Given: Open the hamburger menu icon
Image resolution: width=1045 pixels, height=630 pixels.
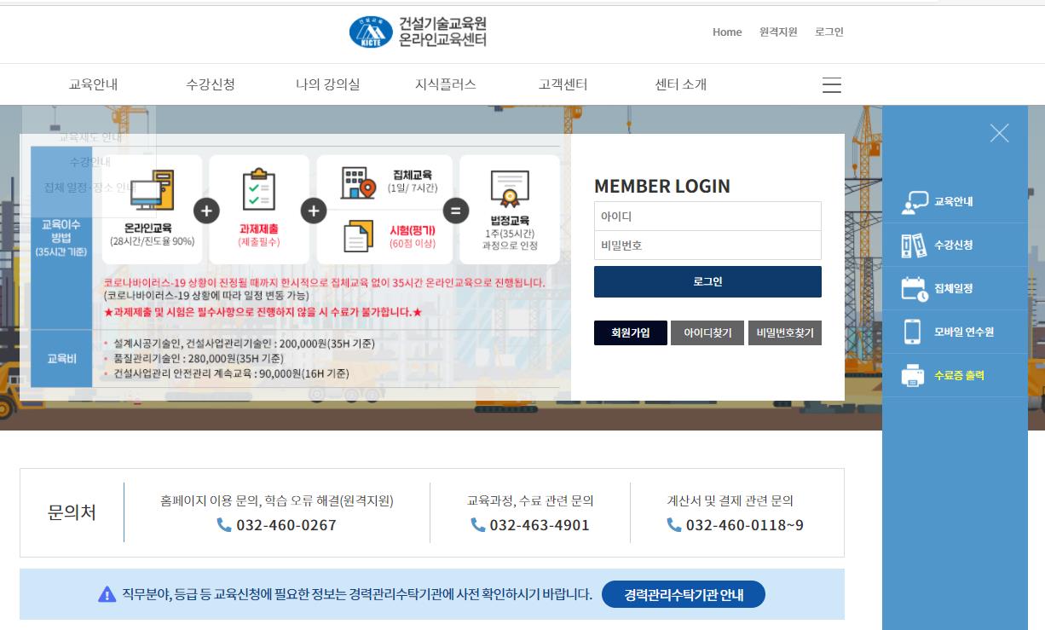Looking at the screenshot, I should click(x=832, y=85).
